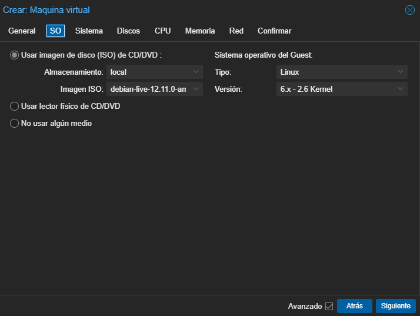Toggle the Avanzado checkbox
This screenshot has width=420, height=316.
(x=329, y=306)
